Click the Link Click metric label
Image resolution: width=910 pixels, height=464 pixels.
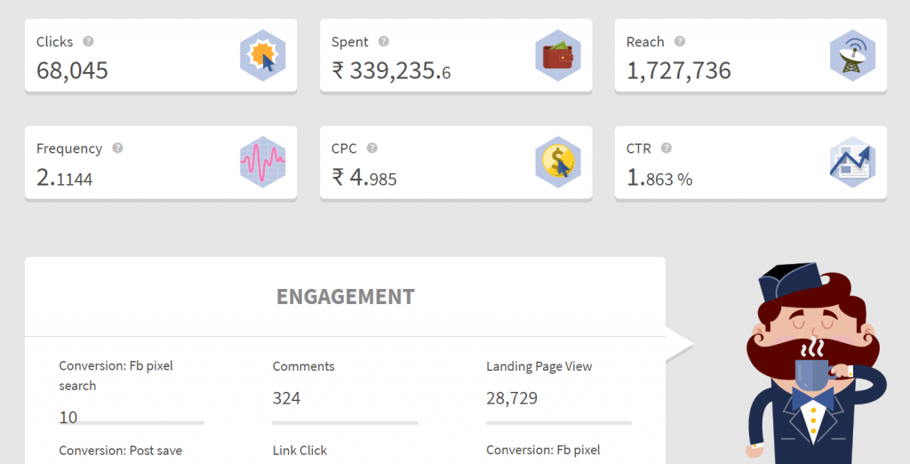click(300, 451)
